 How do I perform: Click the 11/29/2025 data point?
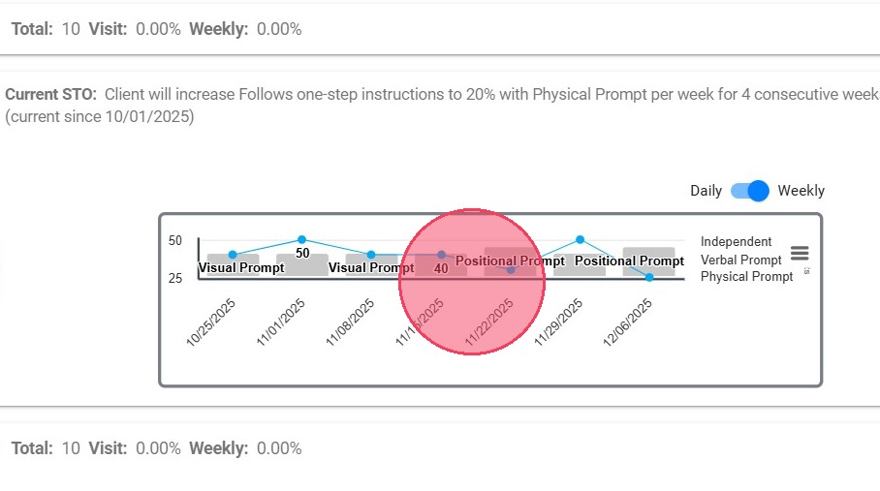pos(580,239)
